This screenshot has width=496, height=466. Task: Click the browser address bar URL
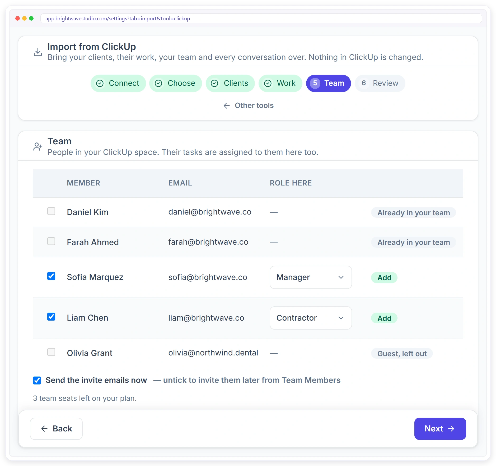coord(118,18)
